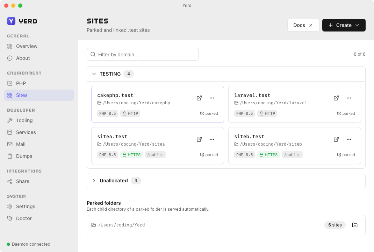The image size is (374, 252).
Task: Click the green Daemon connected status dot
Action: coord(8,244)
